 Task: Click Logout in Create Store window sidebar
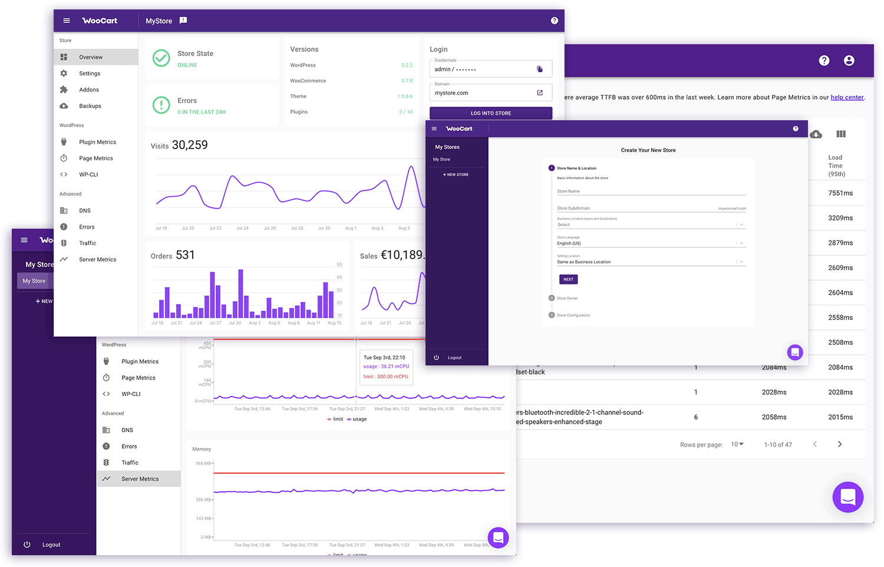(x=454, y=358)
